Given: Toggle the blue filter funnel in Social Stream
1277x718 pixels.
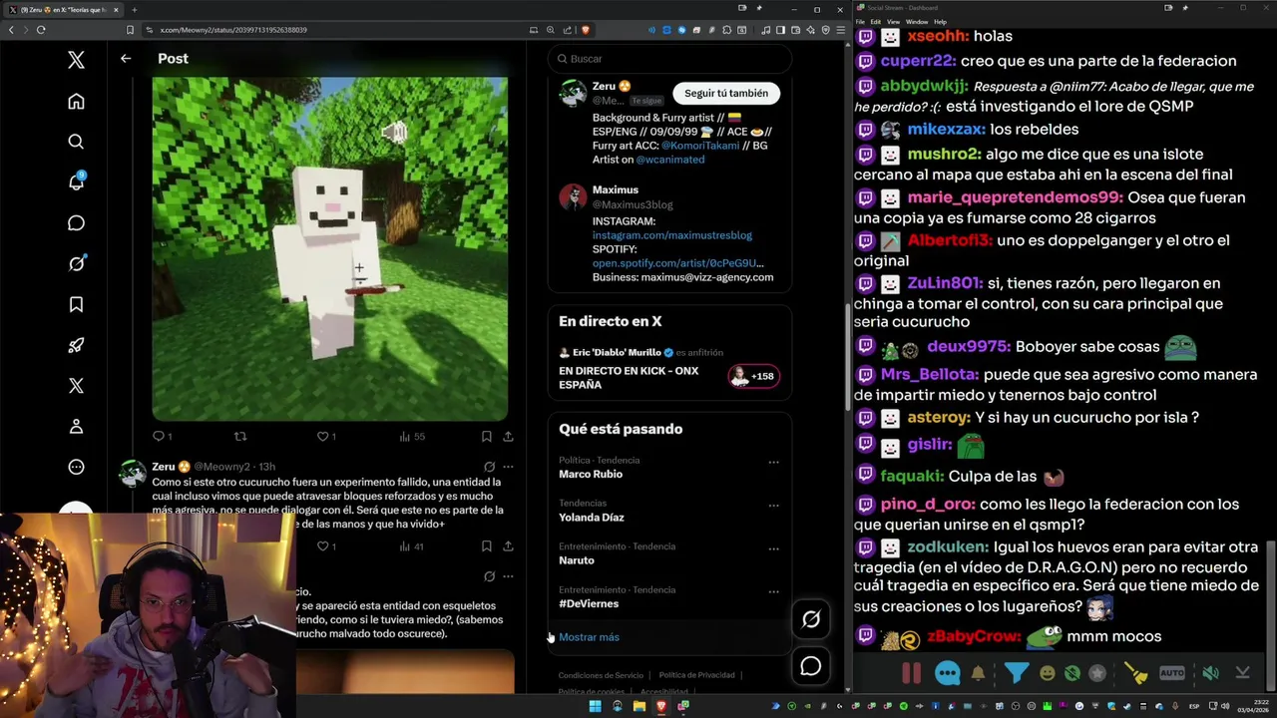Looking at the screenshot, I should [1016, 673].
